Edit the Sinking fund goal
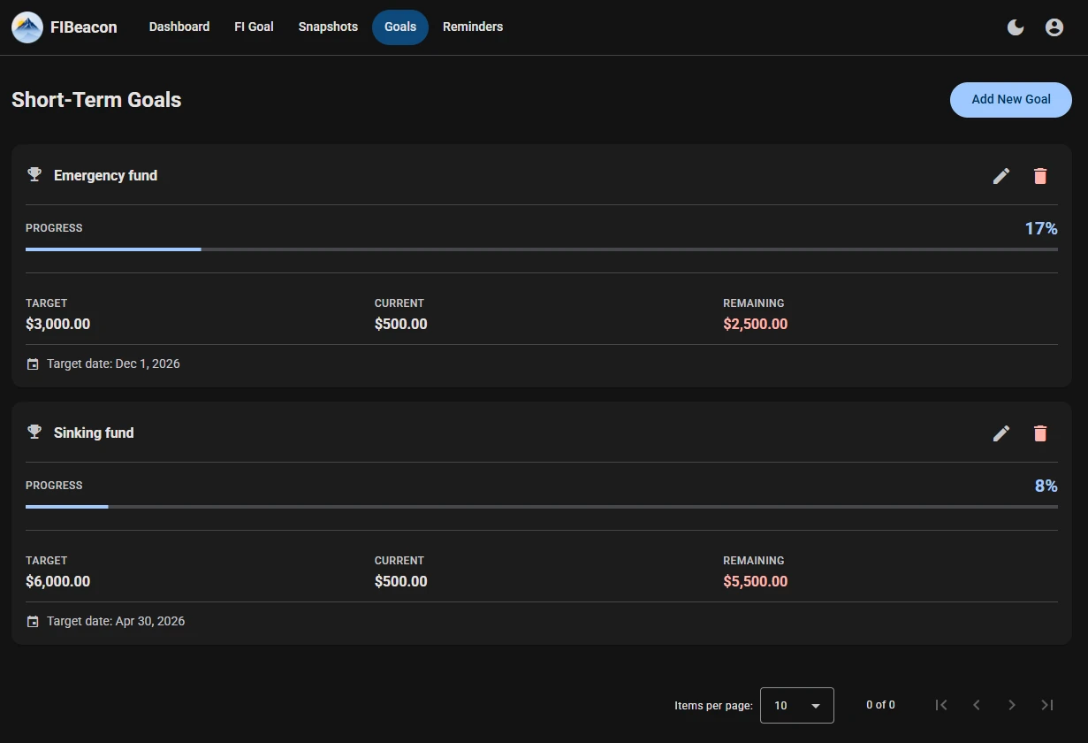1088x743 pixels. coord(1001,433)
